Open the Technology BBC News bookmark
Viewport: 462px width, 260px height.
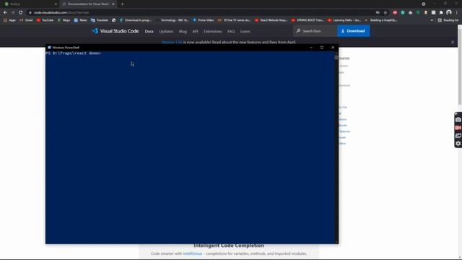coord(173,20)
